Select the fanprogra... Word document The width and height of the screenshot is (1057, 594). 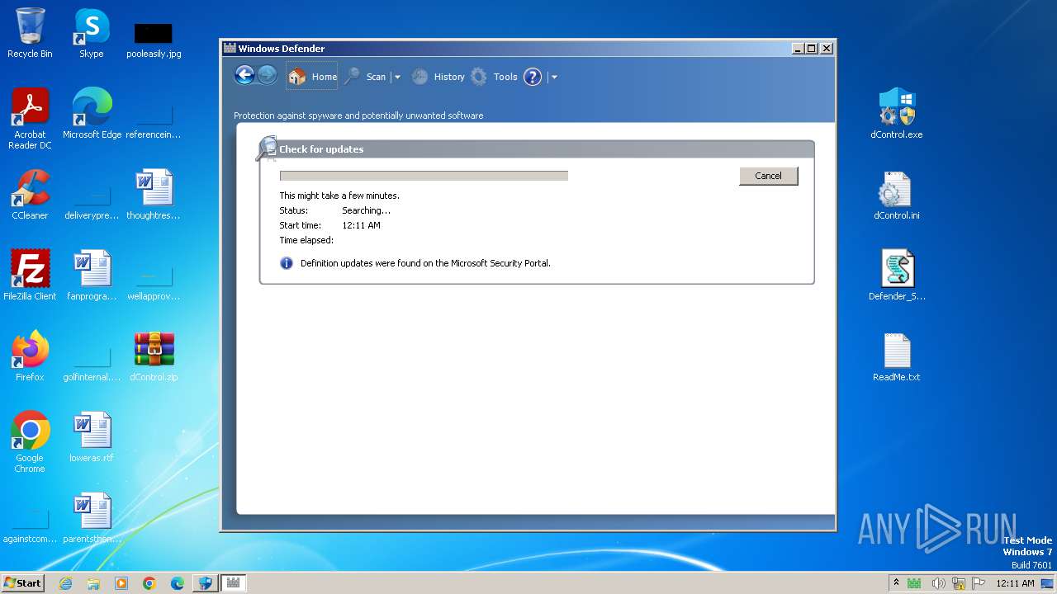[x=92, y=276]
